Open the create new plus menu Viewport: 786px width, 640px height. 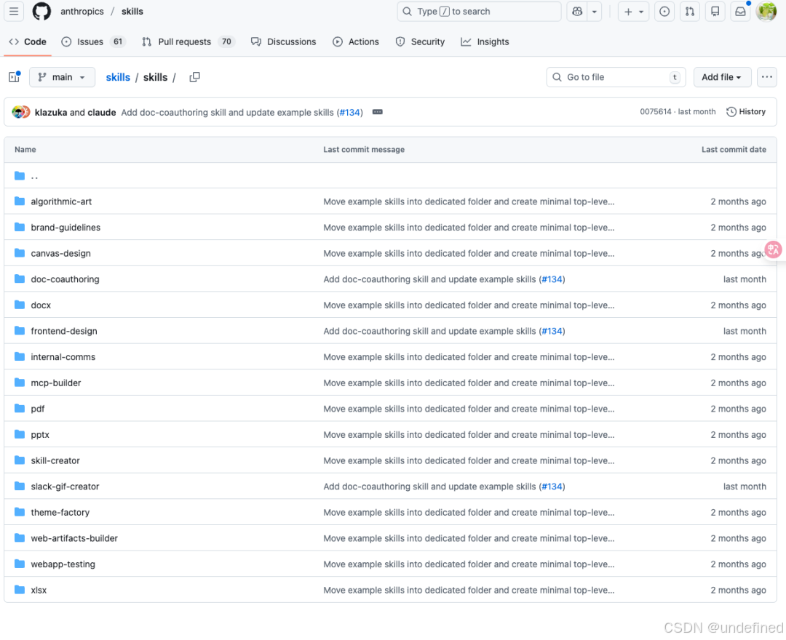point(634,11)
